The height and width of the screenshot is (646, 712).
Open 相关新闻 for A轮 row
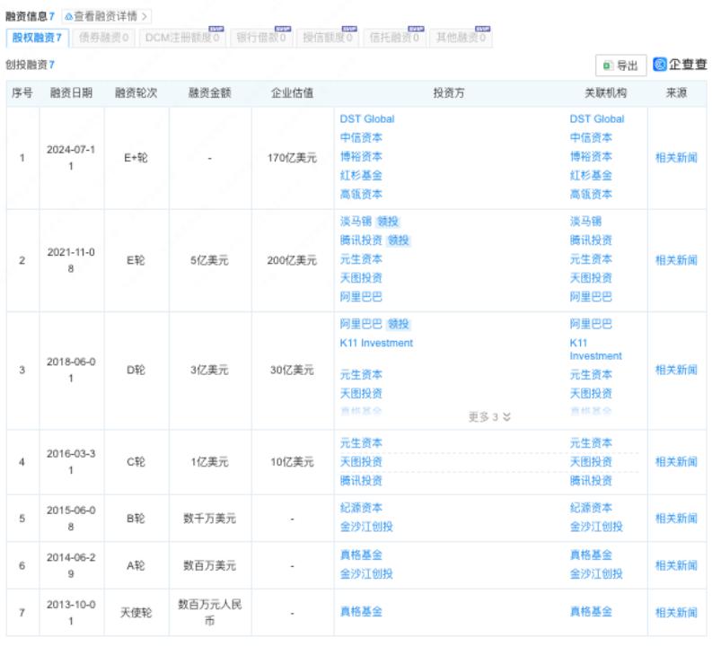pos(676,566)
